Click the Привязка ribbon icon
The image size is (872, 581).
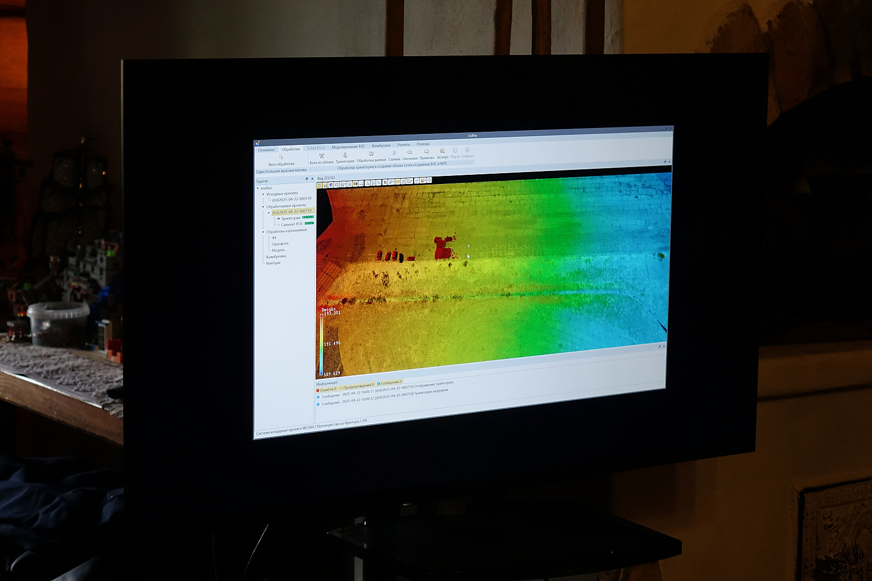coord(427,153)
